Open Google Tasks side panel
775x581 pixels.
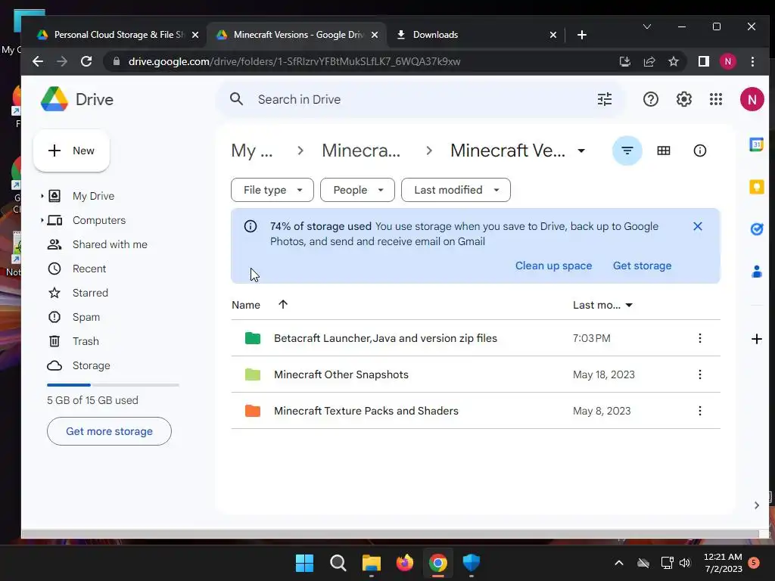tap(756, 229)
